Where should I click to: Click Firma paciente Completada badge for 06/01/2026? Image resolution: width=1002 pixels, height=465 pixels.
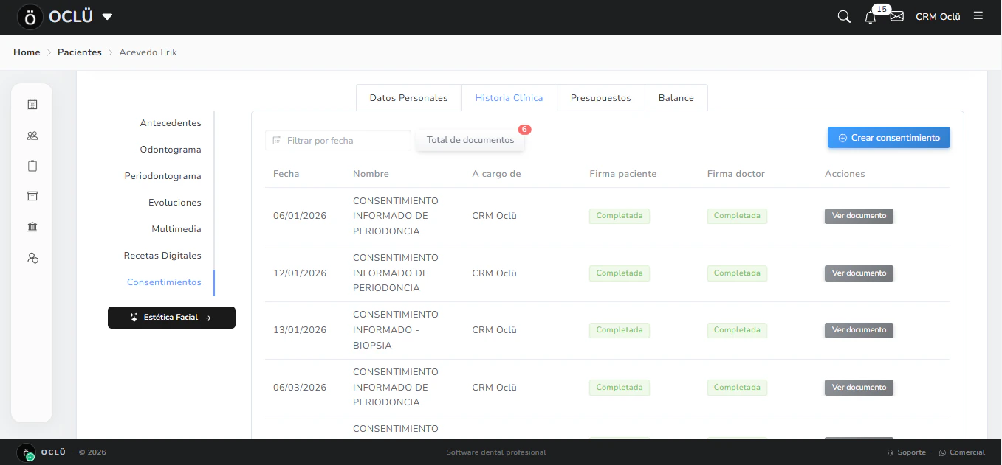pyautogui.click(x=620, y=216)
